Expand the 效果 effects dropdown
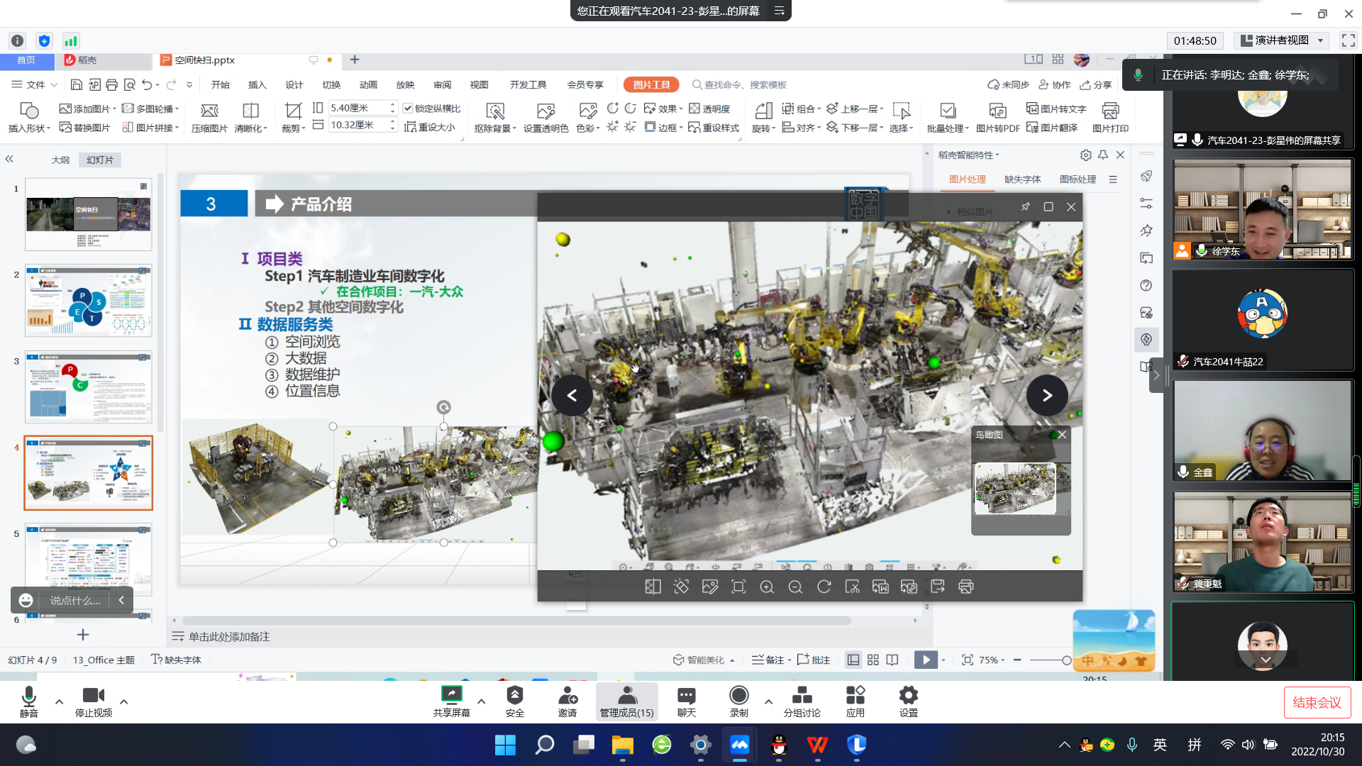The image size is (1362, 766). tap(680, 109)
